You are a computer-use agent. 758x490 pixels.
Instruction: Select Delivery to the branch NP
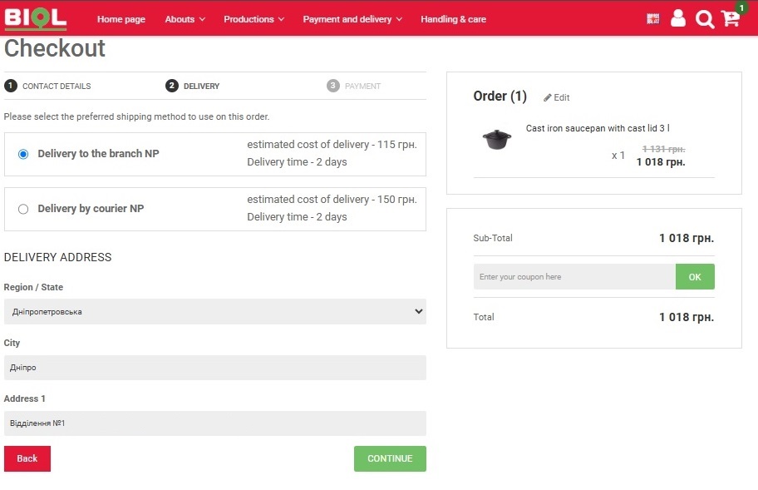23,154
